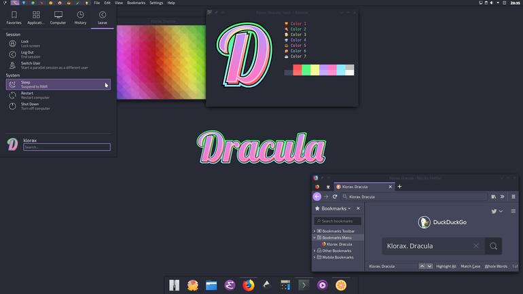Open the Emacs icon in the dock
This screenshot has width=523, height=294.
pos(230,285)
